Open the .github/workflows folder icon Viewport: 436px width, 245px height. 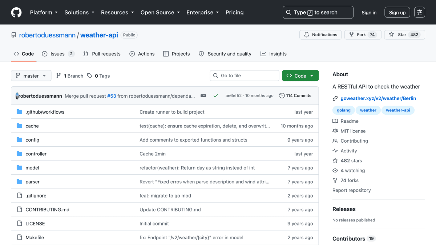(20, 112)
